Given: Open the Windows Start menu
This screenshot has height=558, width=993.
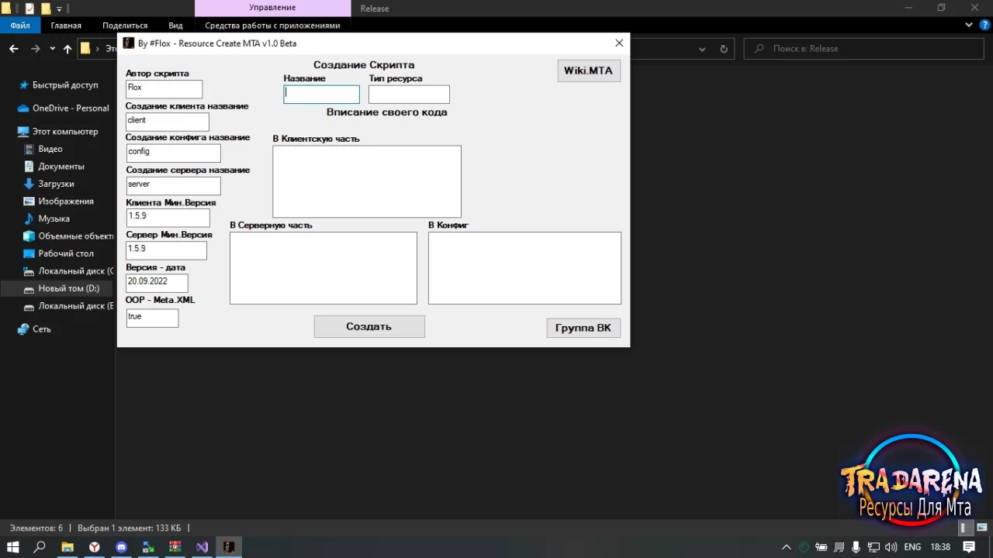Looking at the screenshot, I should 13,546.
